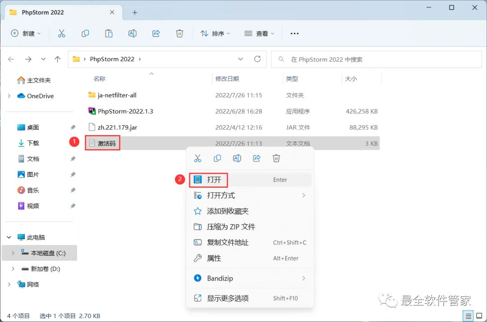Open the recent locations chevron

pyautogui.click(x=43, y=59)
